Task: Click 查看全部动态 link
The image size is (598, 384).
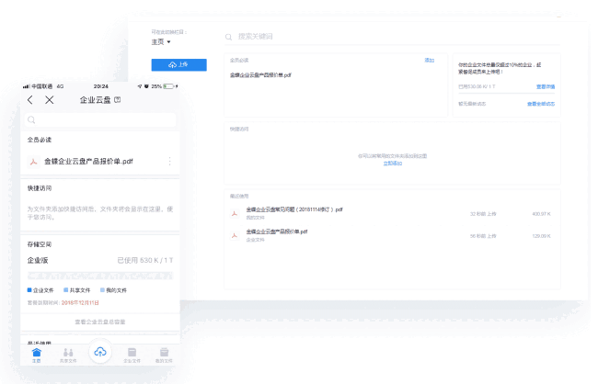Action: [x=541, y=104]
